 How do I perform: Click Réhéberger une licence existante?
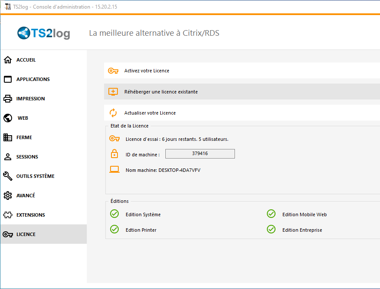242,92
